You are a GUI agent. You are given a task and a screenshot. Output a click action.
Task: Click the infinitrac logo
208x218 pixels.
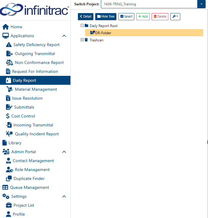click(x=35, y=9)
